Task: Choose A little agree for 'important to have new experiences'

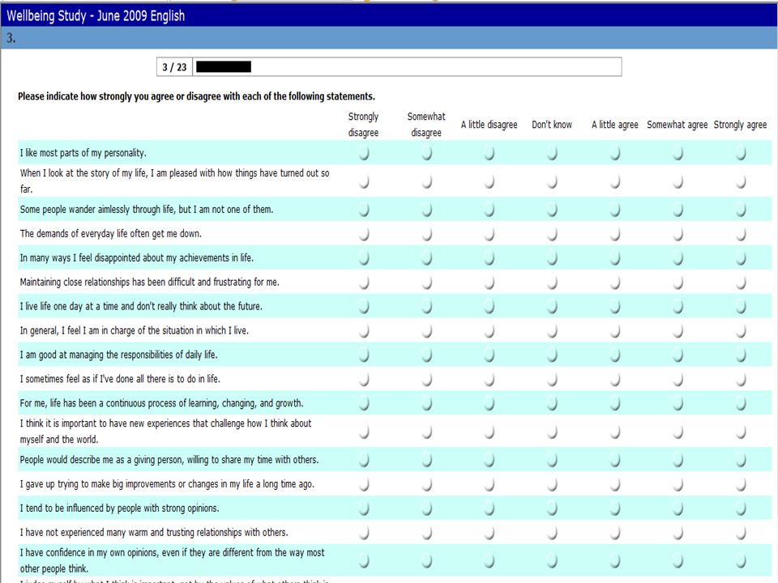Action: [615, 432]
